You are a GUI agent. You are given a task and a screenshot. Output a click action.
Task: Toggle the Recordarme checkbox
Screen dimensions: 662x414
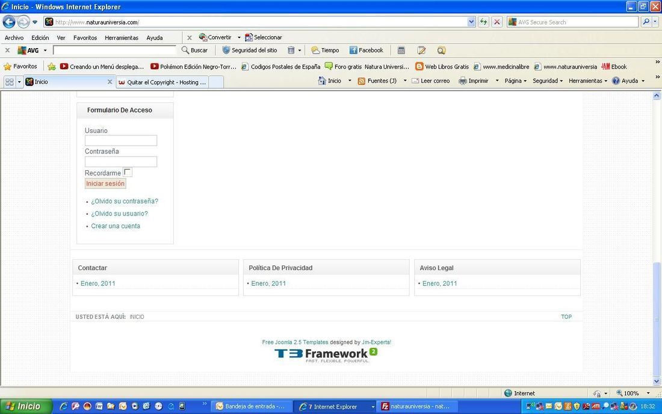pos(128,171)
